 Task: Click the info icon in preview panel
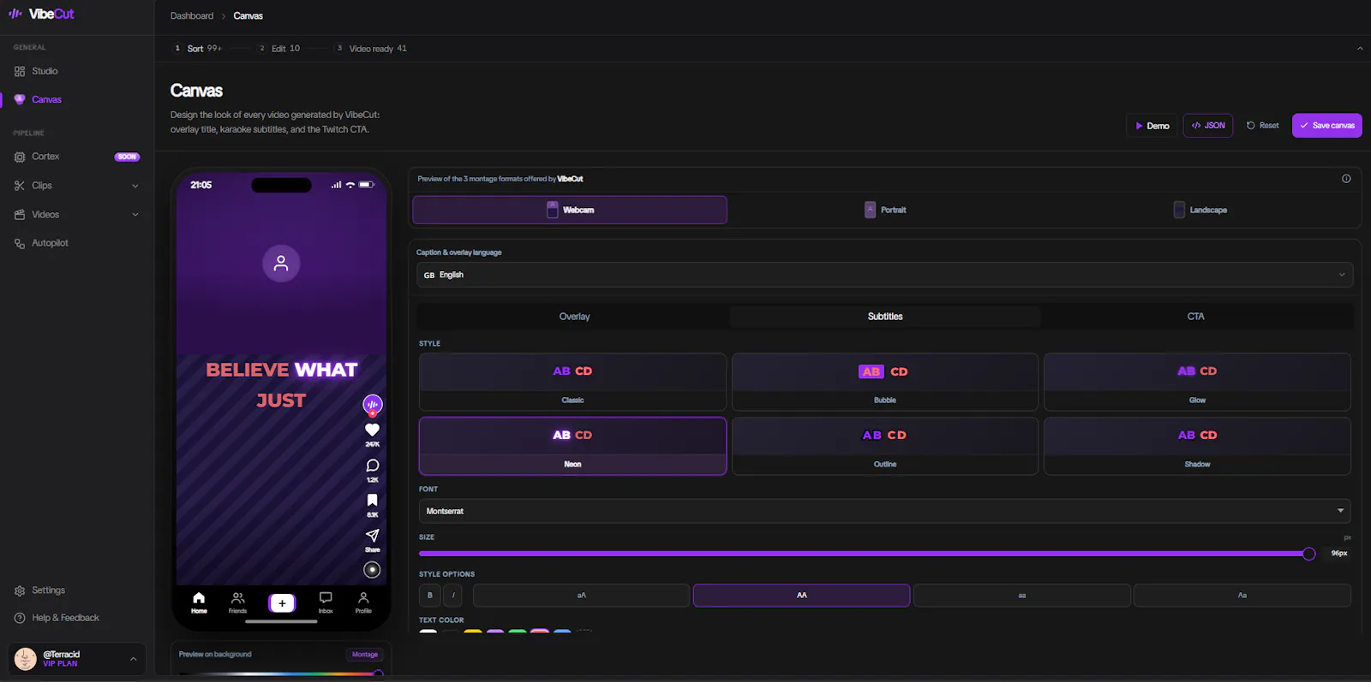[1346, 179]
